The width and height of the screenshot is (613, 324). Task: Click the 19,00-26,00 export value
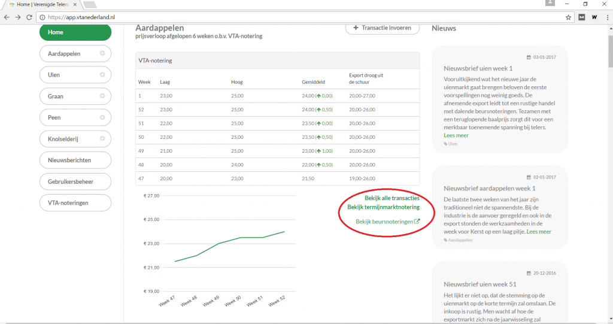coord(362,178)
